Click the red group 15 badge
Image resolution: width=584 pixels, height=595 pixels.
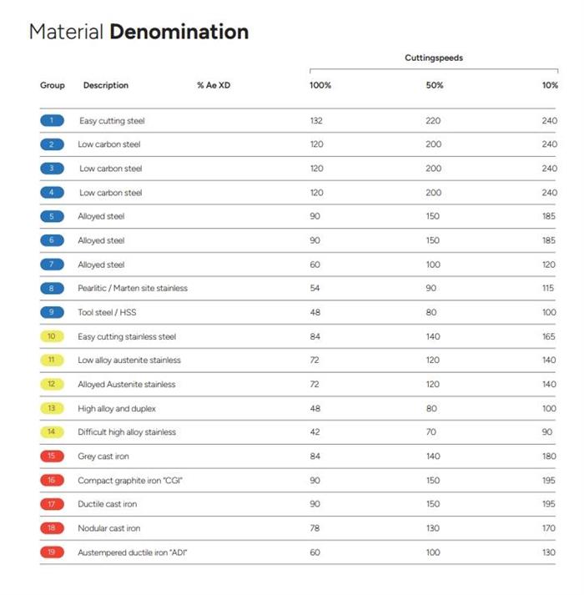52,456
